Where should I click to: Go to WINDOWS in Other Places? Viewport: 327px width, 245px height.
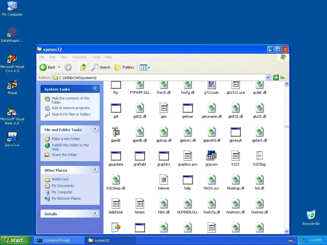(x=60, y=179)
